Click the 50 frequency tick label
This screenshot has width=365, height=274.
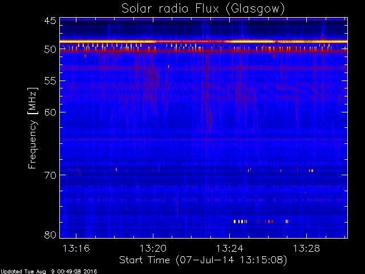point(50,50)
